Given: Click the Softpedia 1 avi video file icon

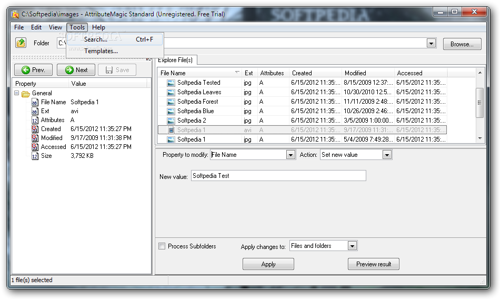Looking at the screenshot, I should click(171, 131).
